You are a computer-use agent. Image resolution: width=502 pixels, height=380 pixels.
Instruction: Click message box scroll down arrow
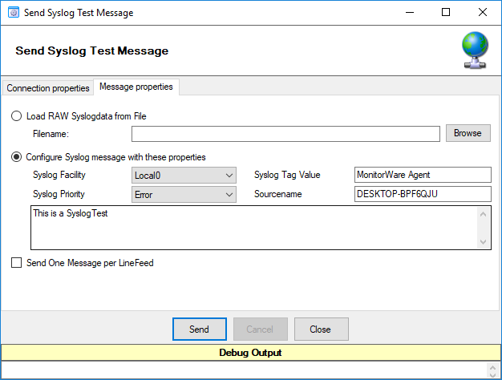pos(484,241)
